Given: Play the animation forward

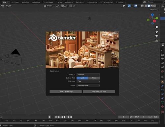Looking at the screenshot, I should (65, 117).
